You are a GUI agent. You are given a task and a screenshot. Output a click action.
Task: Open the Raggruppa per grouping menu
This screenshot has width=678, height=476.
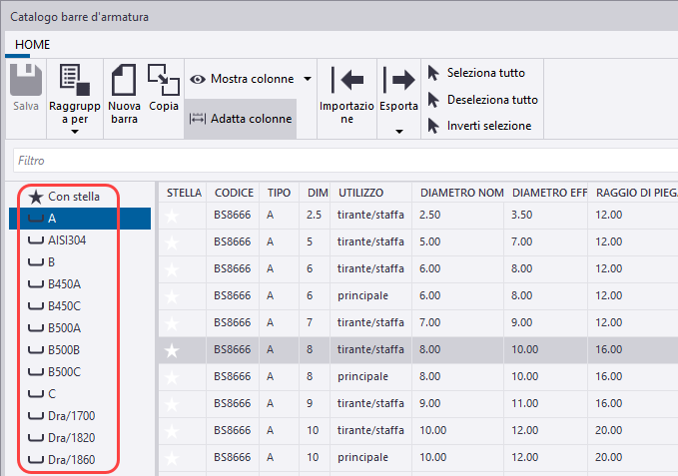click(73, 100)
